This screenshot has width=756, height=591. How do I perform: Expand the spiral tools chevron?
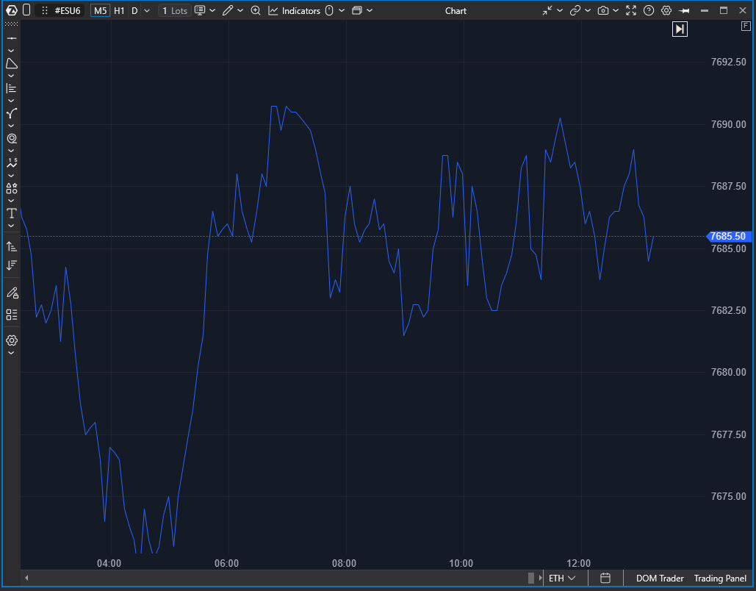pos(12,151)
